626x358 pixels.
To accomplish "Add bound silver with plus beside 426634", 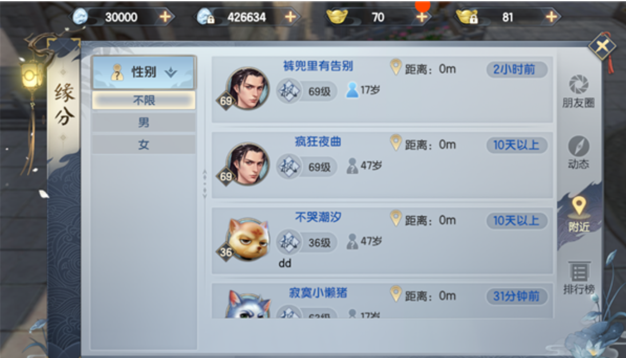I will pos(290,17).
